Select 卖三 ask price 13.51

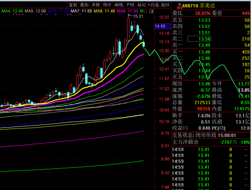(204, 33)
